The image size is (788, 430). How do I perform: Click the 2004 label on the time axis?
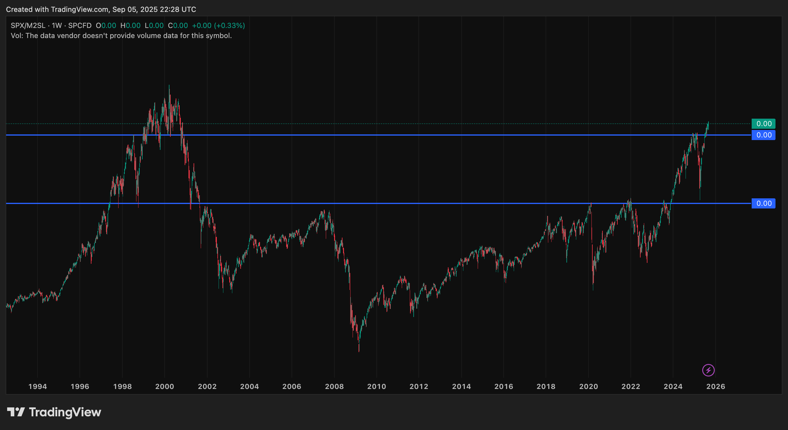pos(250,386)
